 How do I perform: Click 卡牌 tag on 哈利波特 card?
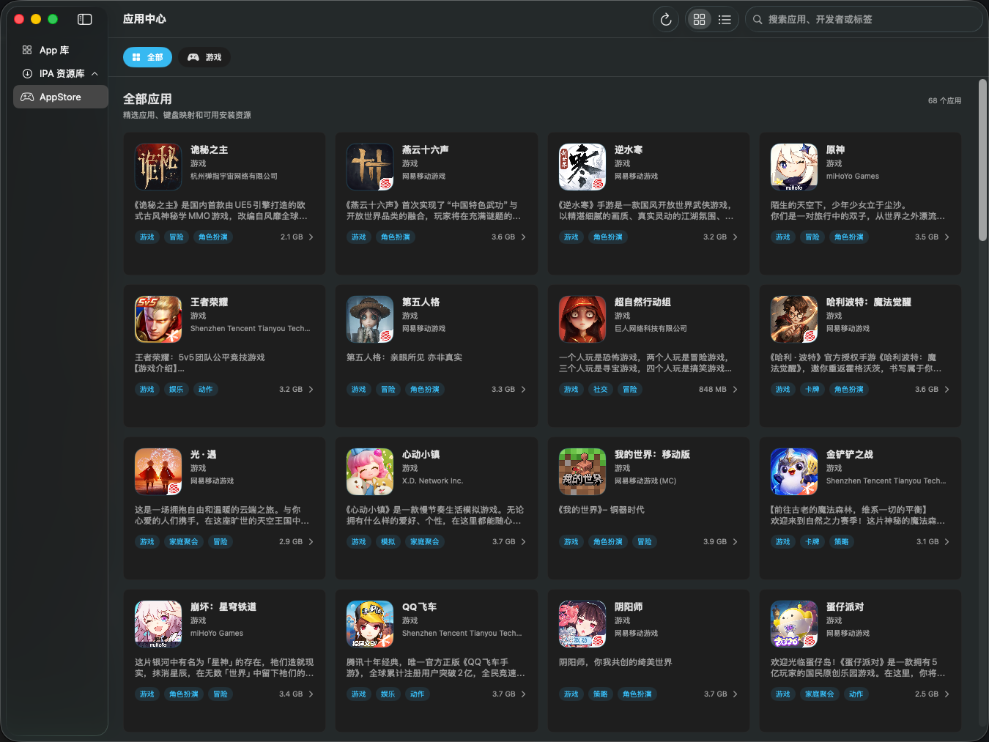(812, 390)
